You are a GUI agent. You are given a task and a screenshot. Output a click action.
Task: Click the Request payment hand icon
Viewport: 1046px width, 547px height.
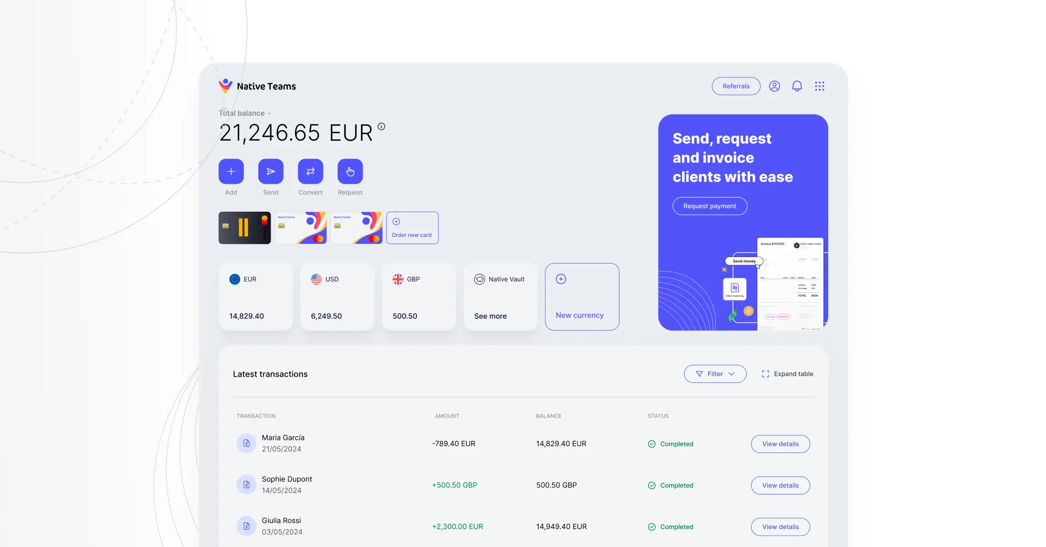[350, 171]
